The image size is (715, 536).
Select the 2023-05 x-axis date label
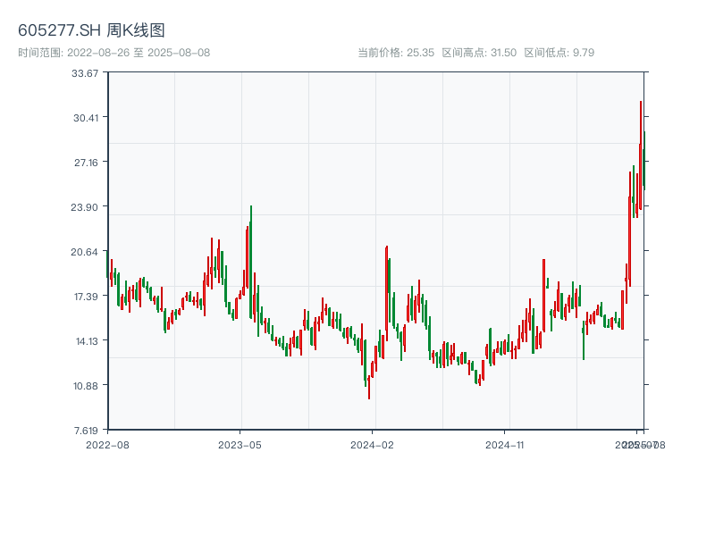click(x=240, y=444)
